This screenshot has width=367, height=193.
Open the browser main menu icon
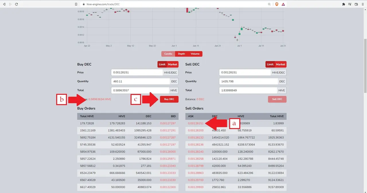click(x=363, y=4)
